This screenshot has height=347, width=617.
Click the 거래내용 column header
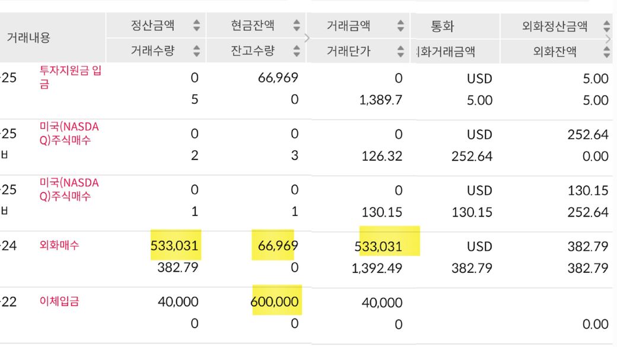(28, 37)
